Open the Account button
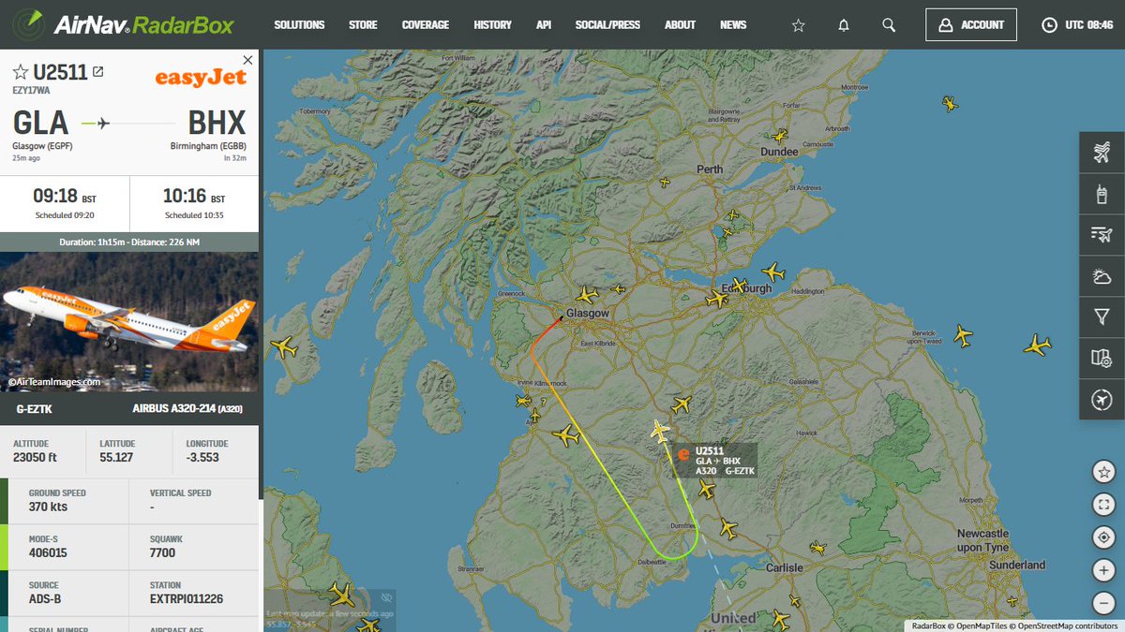Screen dimensions: 1125x632 click(972, 25)
